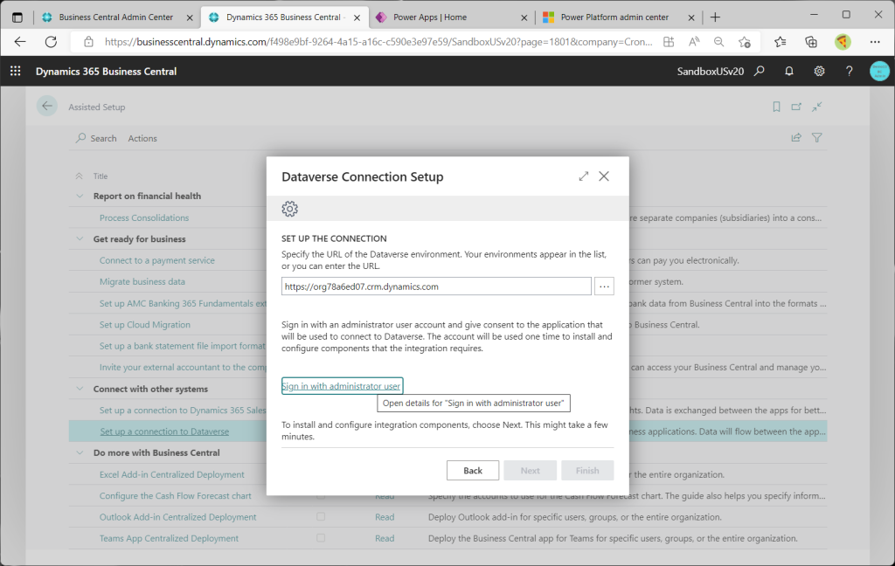Viewport: 895px width, 566px height.
Task: Expand the Dataverse Connection Setup dialog
Action: coord(583,176)
